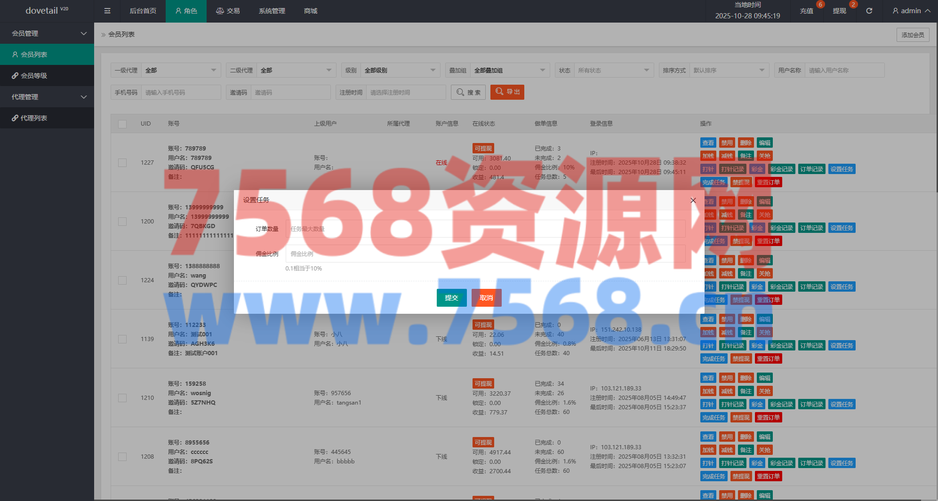Open 代理列表 in the sidebar
This screenshot has height=501, width=938.
point(34,118)
